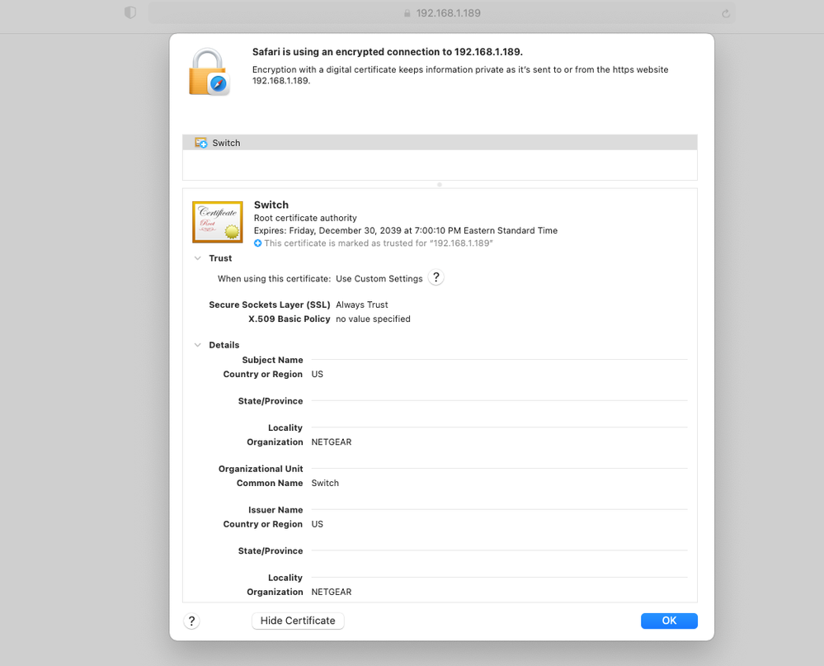Image resolution: width=824 pixels, height=666 pixels.
Task: Click the blue plus trusted badge icon
Action: (x=257, y=243)
